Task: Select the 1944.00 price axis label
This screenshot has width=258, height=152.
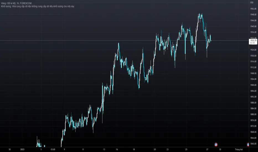Action: coord(253,20)
